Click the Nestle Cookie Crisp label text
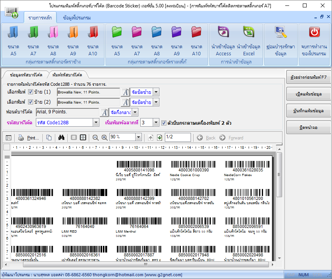Viewport: 332px width, 279px height. (x=185, y=175)
